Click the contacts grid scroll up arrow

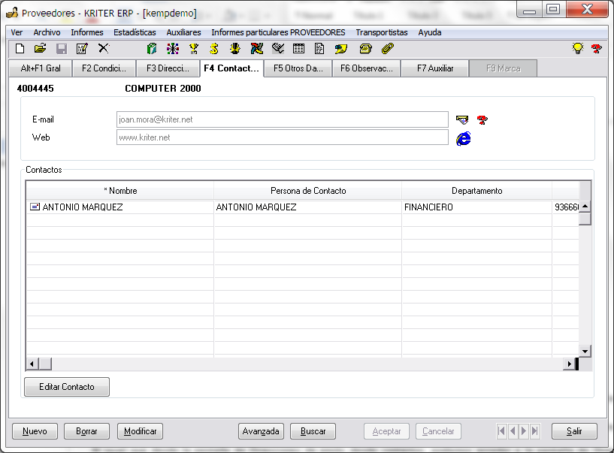coord(585,207)
